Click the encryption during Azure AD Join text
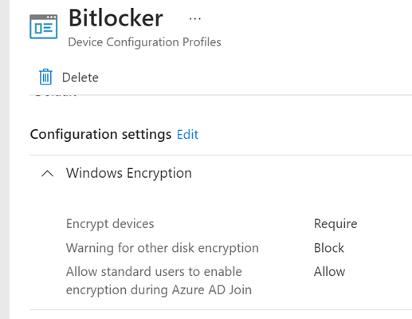Image resolution: width=412 pixels, height=319 pixels. 159,289
